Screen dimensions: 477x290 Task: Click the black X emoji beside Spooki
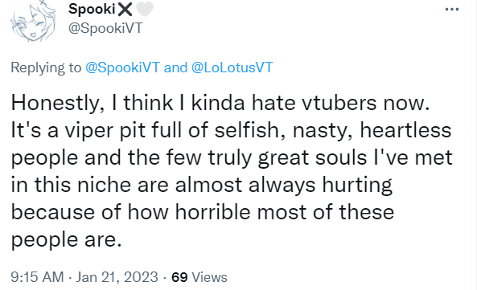[125, 9]
